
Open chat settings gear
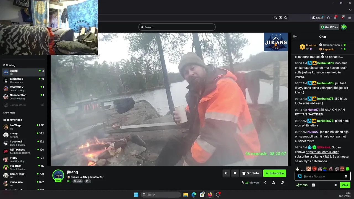point(335,185)
